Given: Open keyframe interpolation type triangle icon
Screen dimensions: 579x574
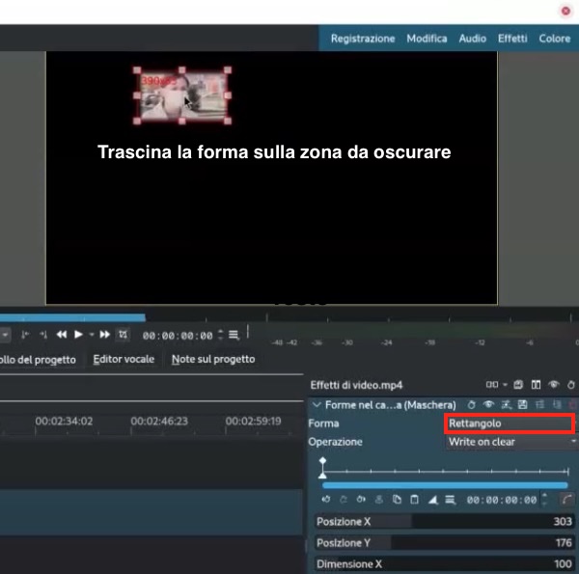Looking at the screenshot, I should tap(432, 500).
